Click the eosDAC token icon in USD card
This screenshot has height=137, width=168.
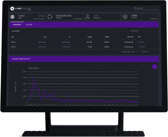pos(12,17)
